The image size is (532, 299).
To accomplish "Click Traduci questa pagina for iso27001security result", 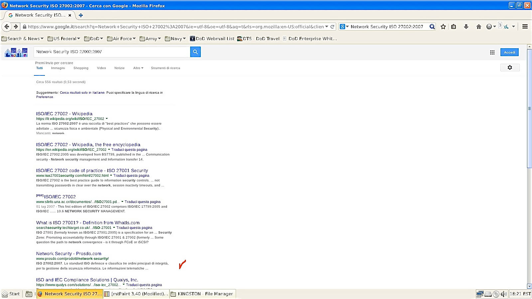I will click(131, 175).
